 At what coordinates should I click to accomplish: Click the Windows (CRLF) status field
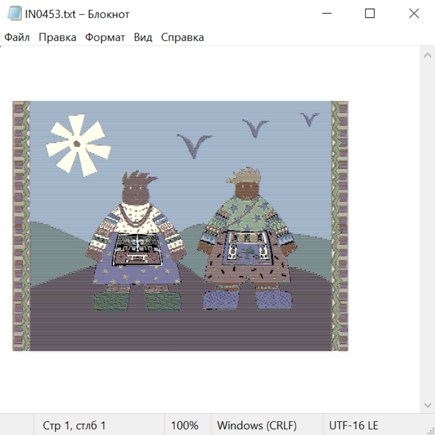coord(257,425)
